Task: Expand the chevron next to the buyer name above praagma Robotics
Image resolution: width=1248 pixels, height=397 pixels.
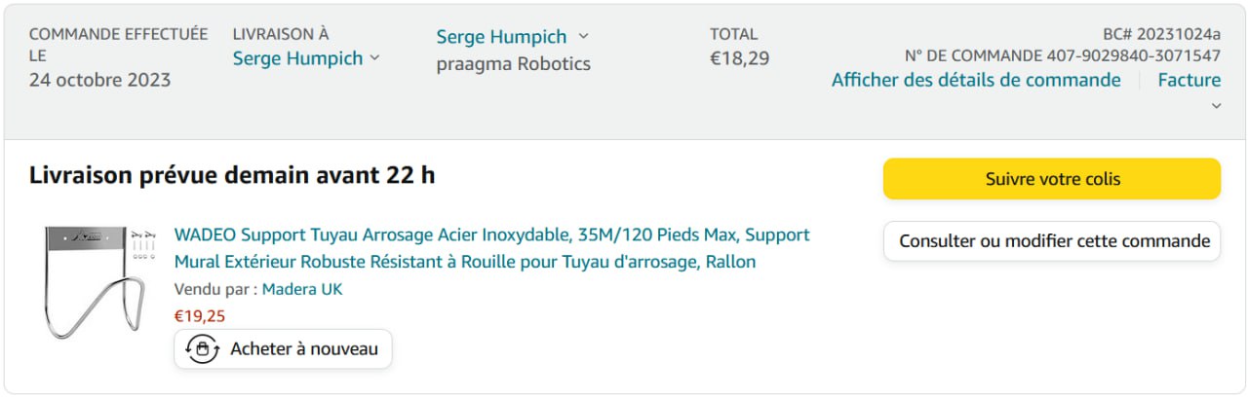Action: point(583,37)
